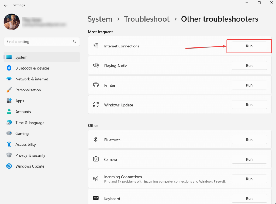Click the Network & internet wifi icon

click(9, 79)
